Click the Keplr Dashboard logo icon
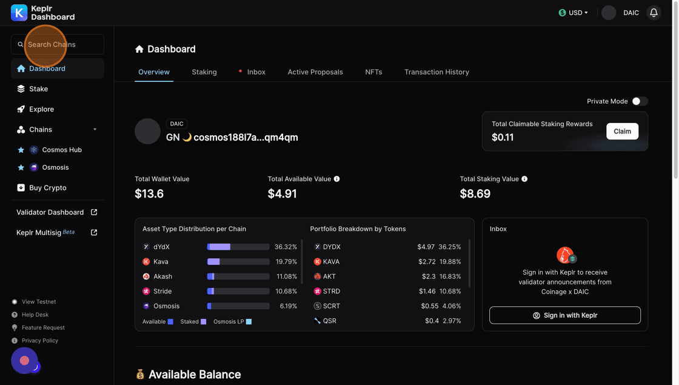Image resolution: width=679 pixels, height=385 pixels. tap(19, 13)
